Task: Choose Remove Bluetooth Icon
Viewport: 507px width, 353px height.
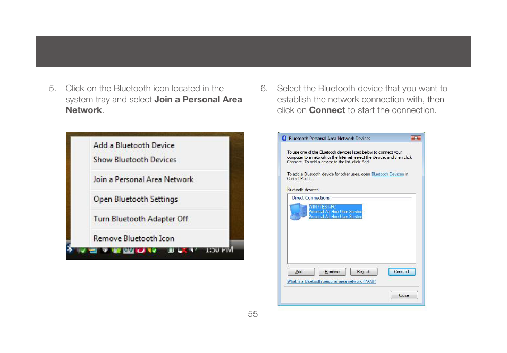Action: click(134, 238)
